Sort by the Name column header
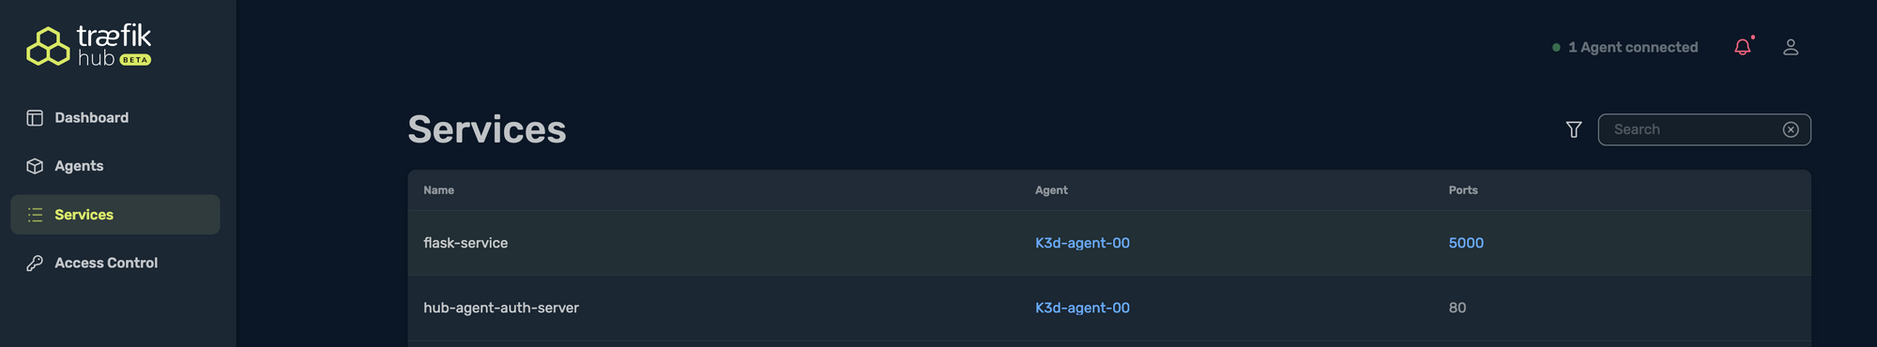This screenshot has height=347, width=1877. point(438,190)
